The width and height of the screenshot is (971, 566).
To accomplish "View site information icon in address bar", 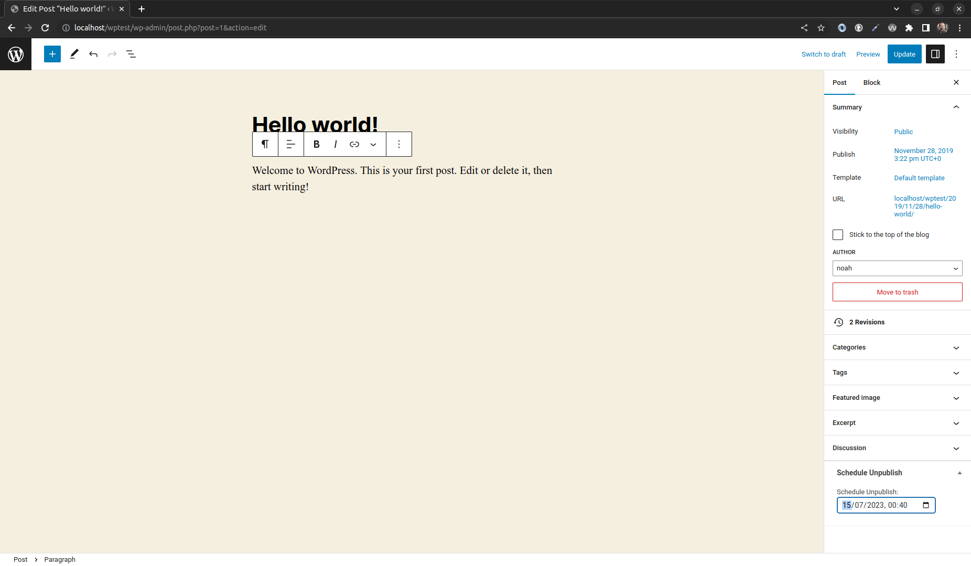I will (x=66, y=28).
